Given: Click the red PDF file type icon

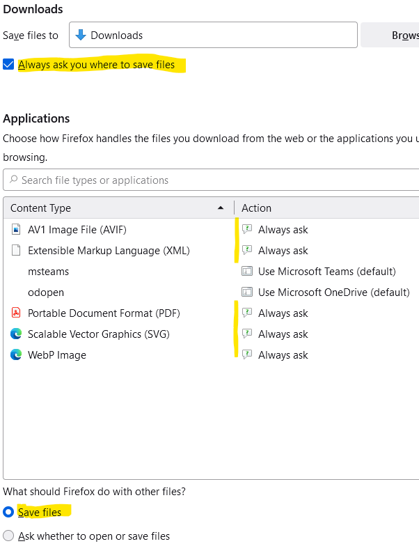Looking at the screenshot, I should pyautogui.click(x=17, y=313).
